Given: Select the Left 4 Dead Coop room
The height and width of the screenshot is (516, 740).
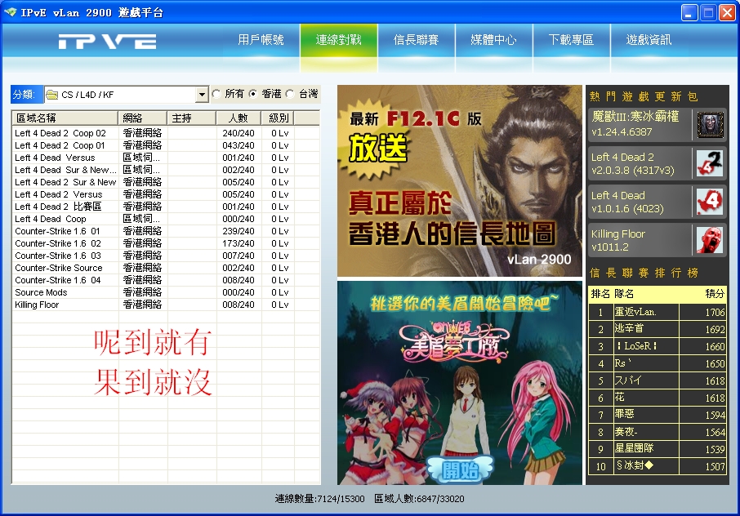Looking at the screenshot, I should (166, 220).
